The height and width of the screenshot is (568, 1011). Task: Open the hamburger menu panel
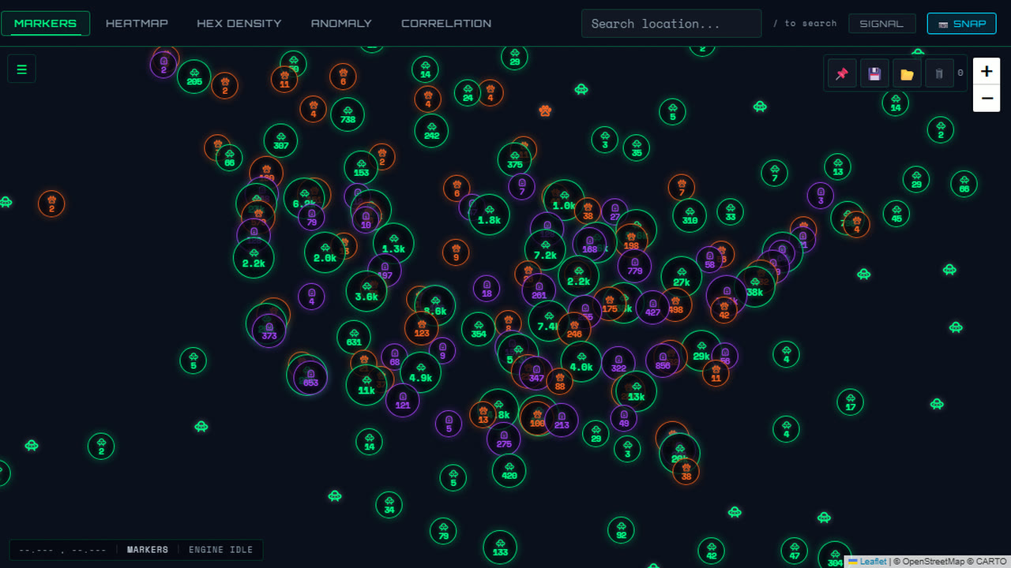pyautogui.click(x=21, y=69)
